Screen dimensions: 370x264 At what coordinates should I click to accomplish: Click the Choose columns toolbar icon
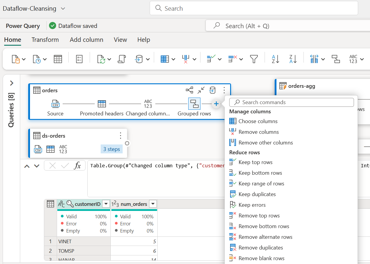click(165, 59)
